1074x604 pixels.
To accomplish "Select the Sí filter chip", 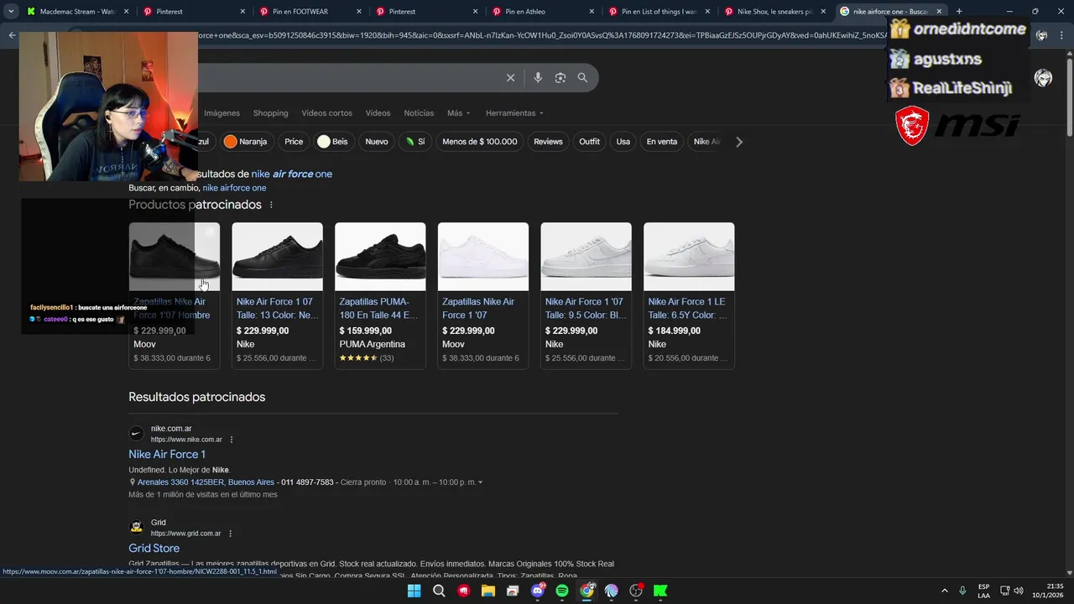I will click(415, 142).
